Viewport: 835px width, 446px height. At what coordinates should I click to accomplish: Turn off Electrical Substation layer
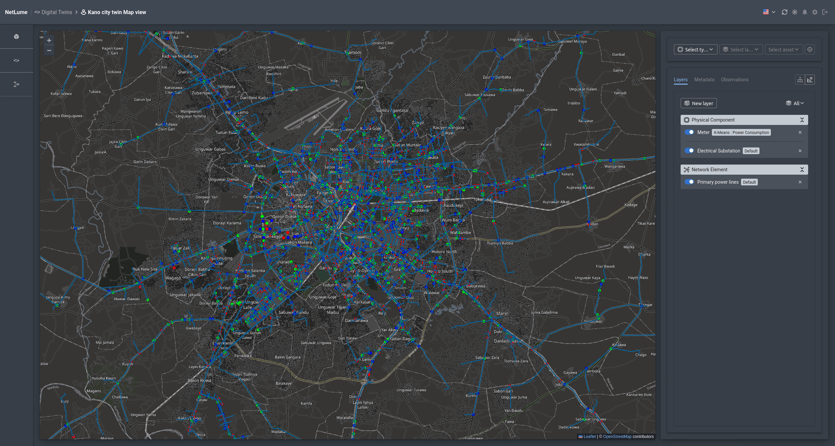click(689, 151)
